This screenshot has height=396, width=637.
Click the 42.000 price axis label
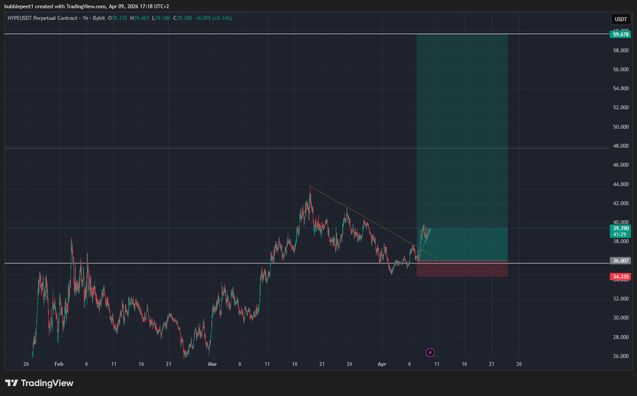coord(621,203)
